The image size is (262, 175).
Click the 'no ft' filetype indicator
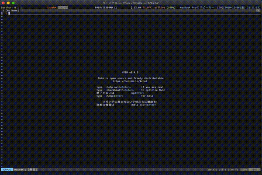tap(234, 170)
